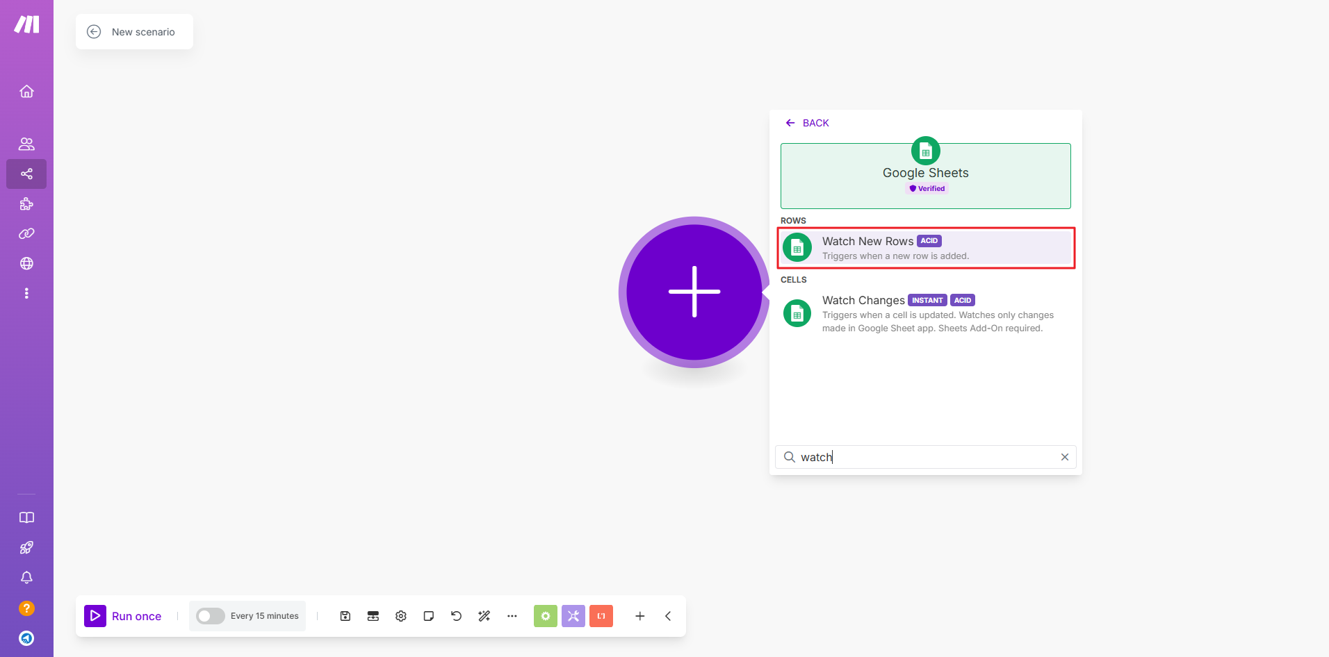
Task: Toggle the Every 15 minutes scheduling switch
Action: coord(210,616)
